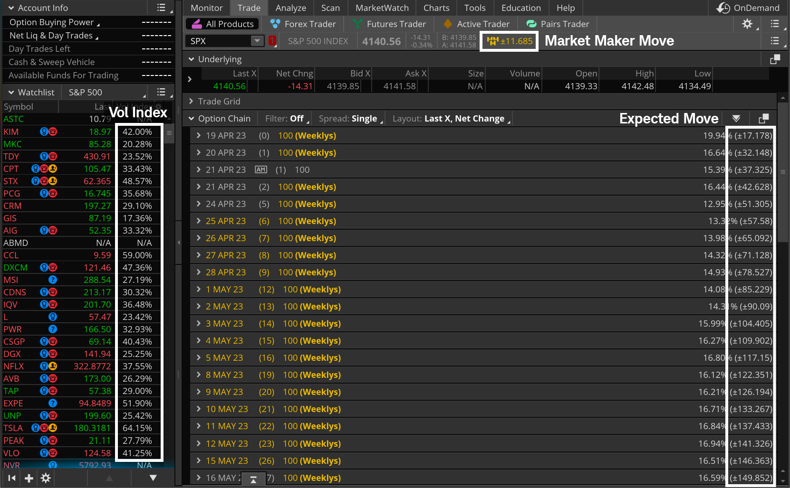This screenshot has height=488, width=790.
Task: Open the OnDemand feature icon
Action: click(x=723, y=8)
